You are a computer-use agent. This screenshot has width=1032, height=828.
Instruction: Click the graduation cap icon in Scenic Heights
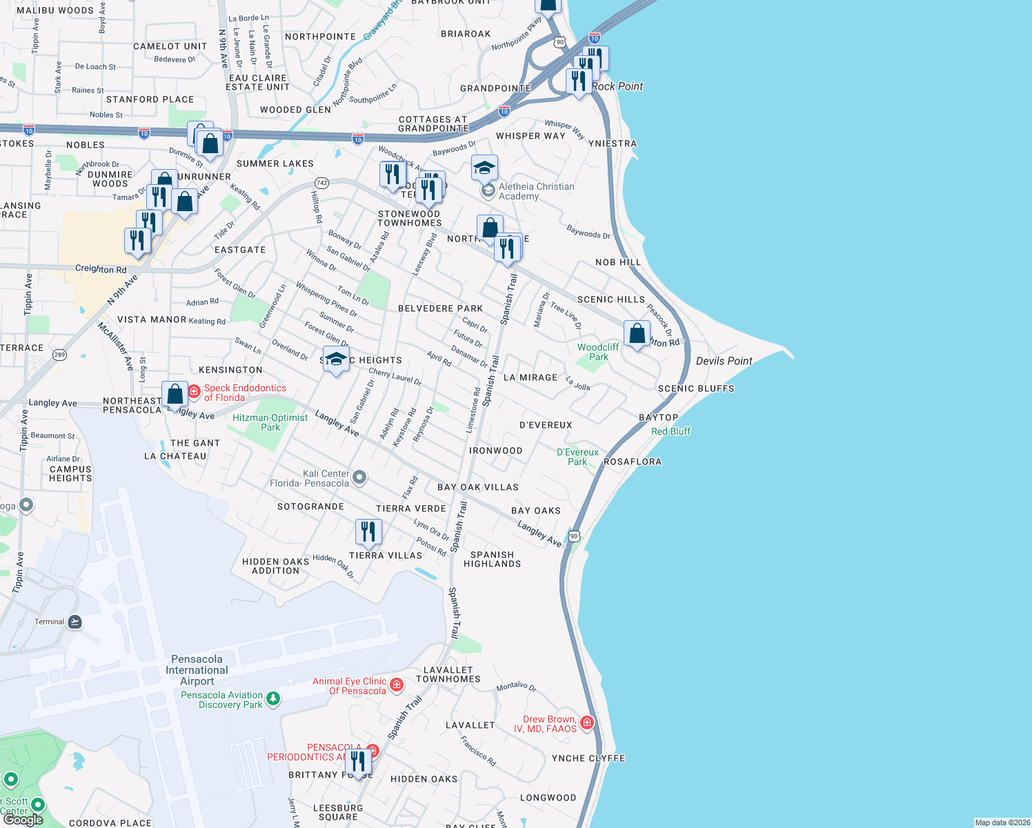pos(336,359)
